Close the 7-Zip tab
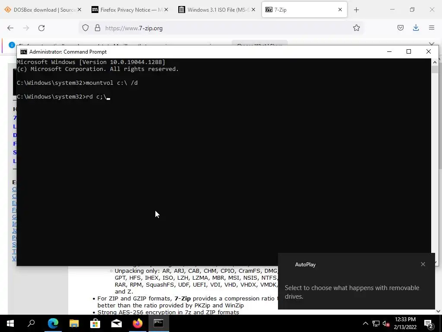 click(340, 10)
